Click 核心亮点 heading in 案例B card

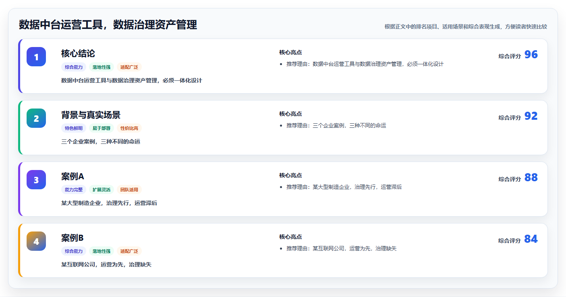[290, 237]
